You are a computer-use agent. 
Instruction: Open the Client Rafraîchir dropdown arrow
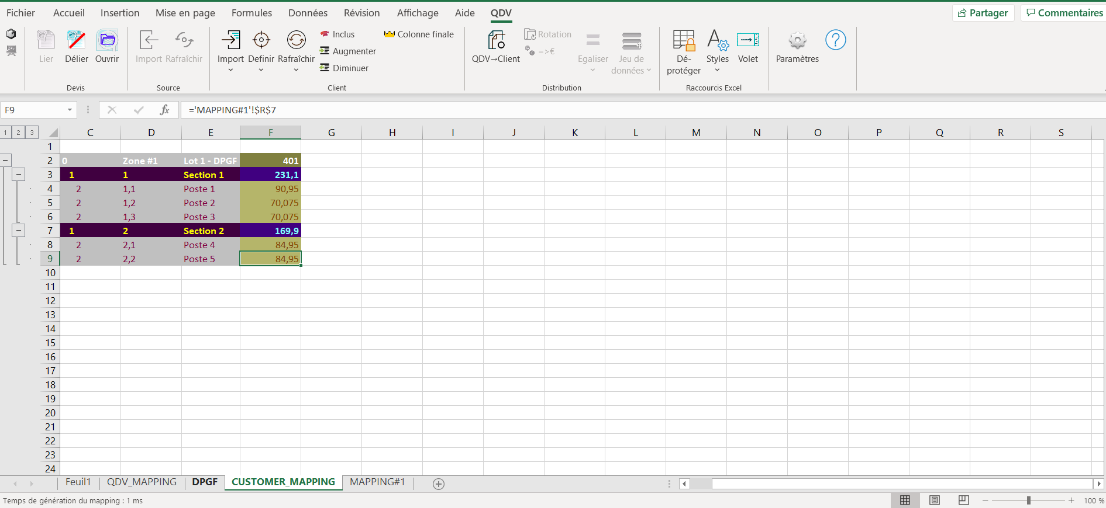[296, 70]
